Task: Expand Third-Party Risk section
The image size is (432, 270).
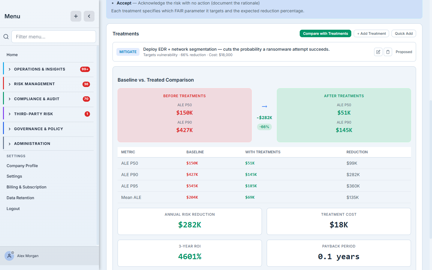Action: [48, 114]
